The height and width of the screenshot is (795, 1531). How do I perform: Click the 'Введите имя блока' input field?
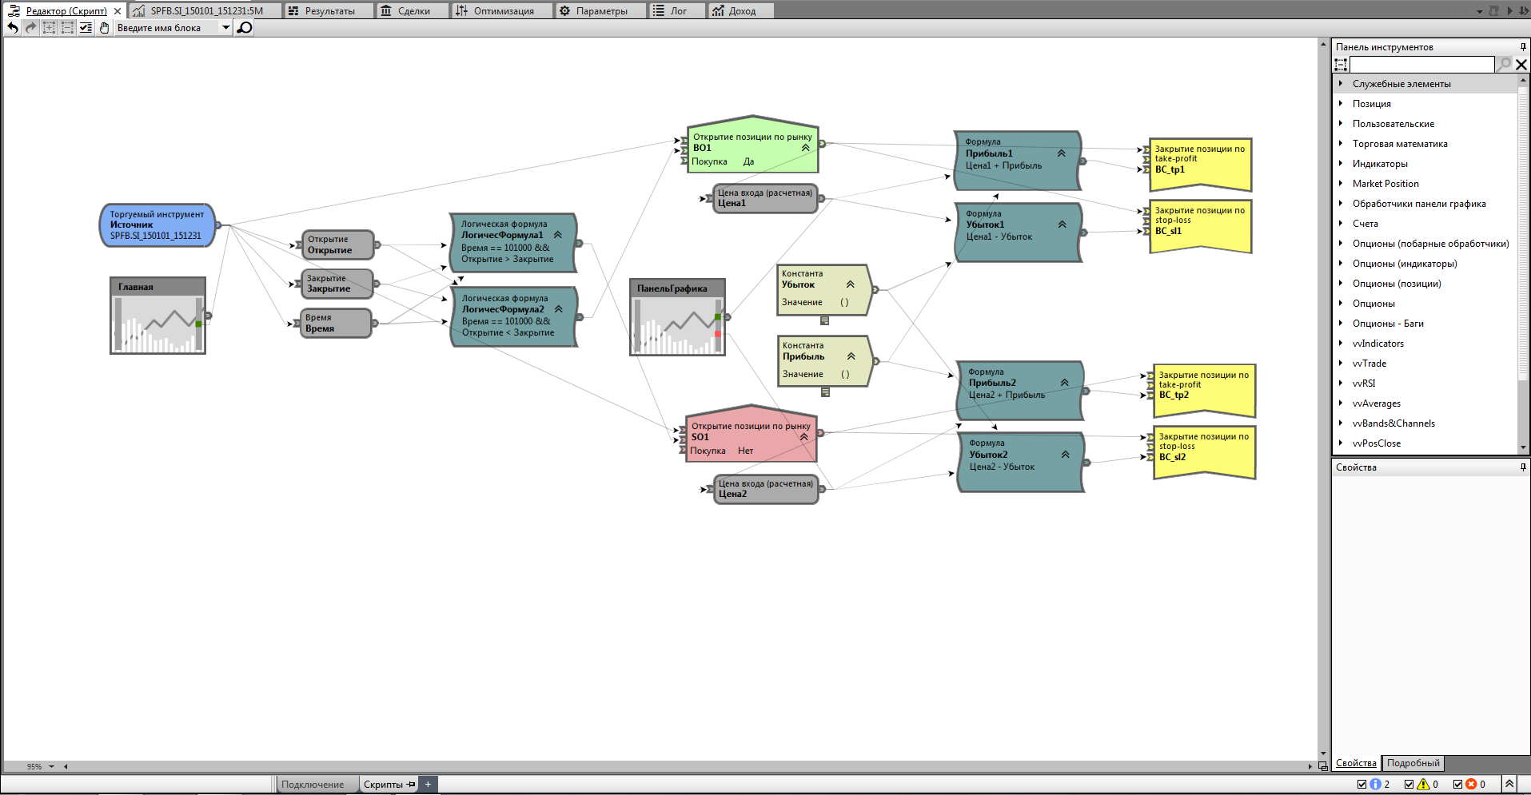pyautogui.click(x=168, y=28)
